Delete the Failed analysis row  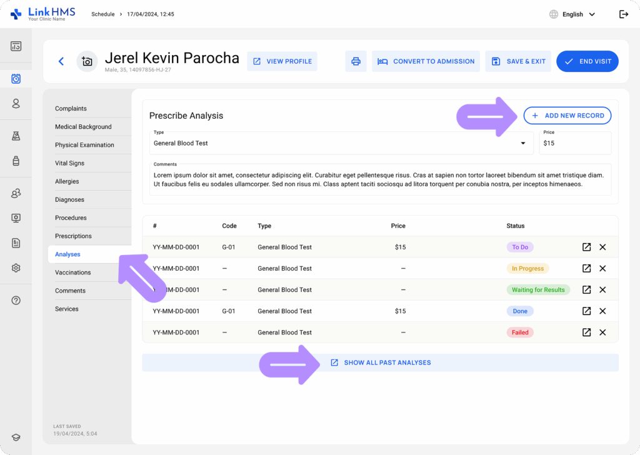pyautogui.click(x=602, y=332)
